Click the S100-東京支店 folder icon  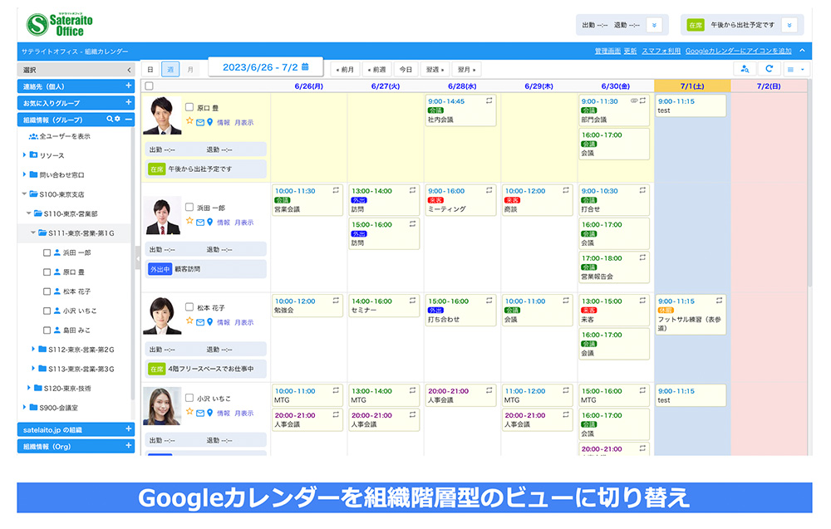tap(33, 193)
